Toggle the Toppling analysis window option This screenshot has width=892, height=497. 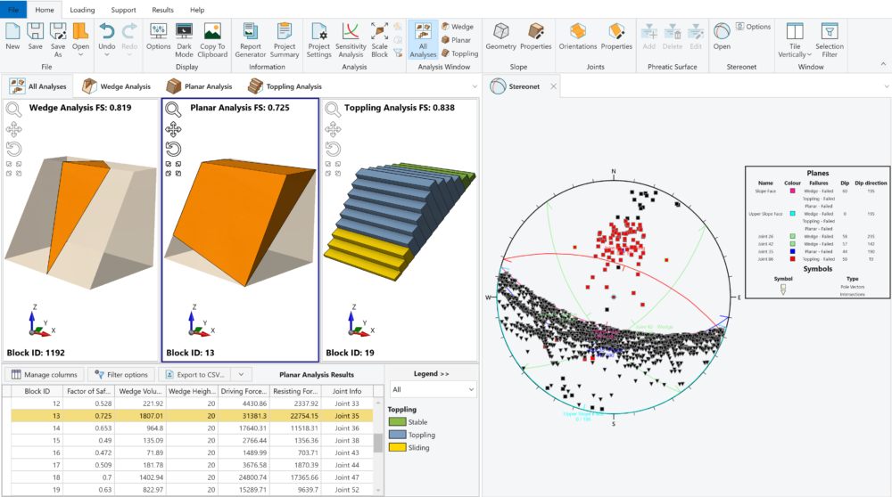(x=459, y=53)
